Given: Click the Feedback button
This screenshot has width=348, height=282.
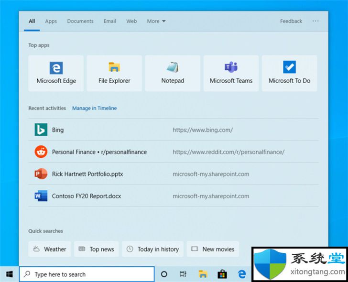Looking at the screenshot, I should [x=291, y=21].
